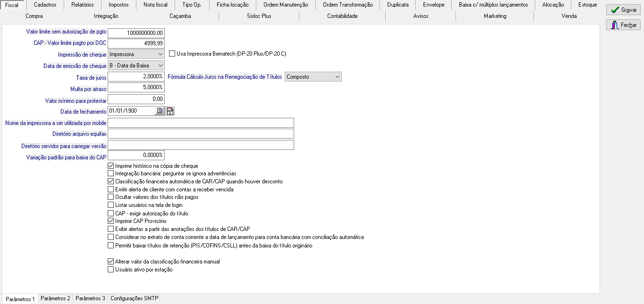Select the Impostos tab
Screen dimensions: 644x304
119,5
